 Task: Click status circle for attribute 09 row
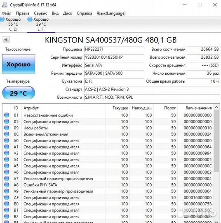tap(7, 128)
